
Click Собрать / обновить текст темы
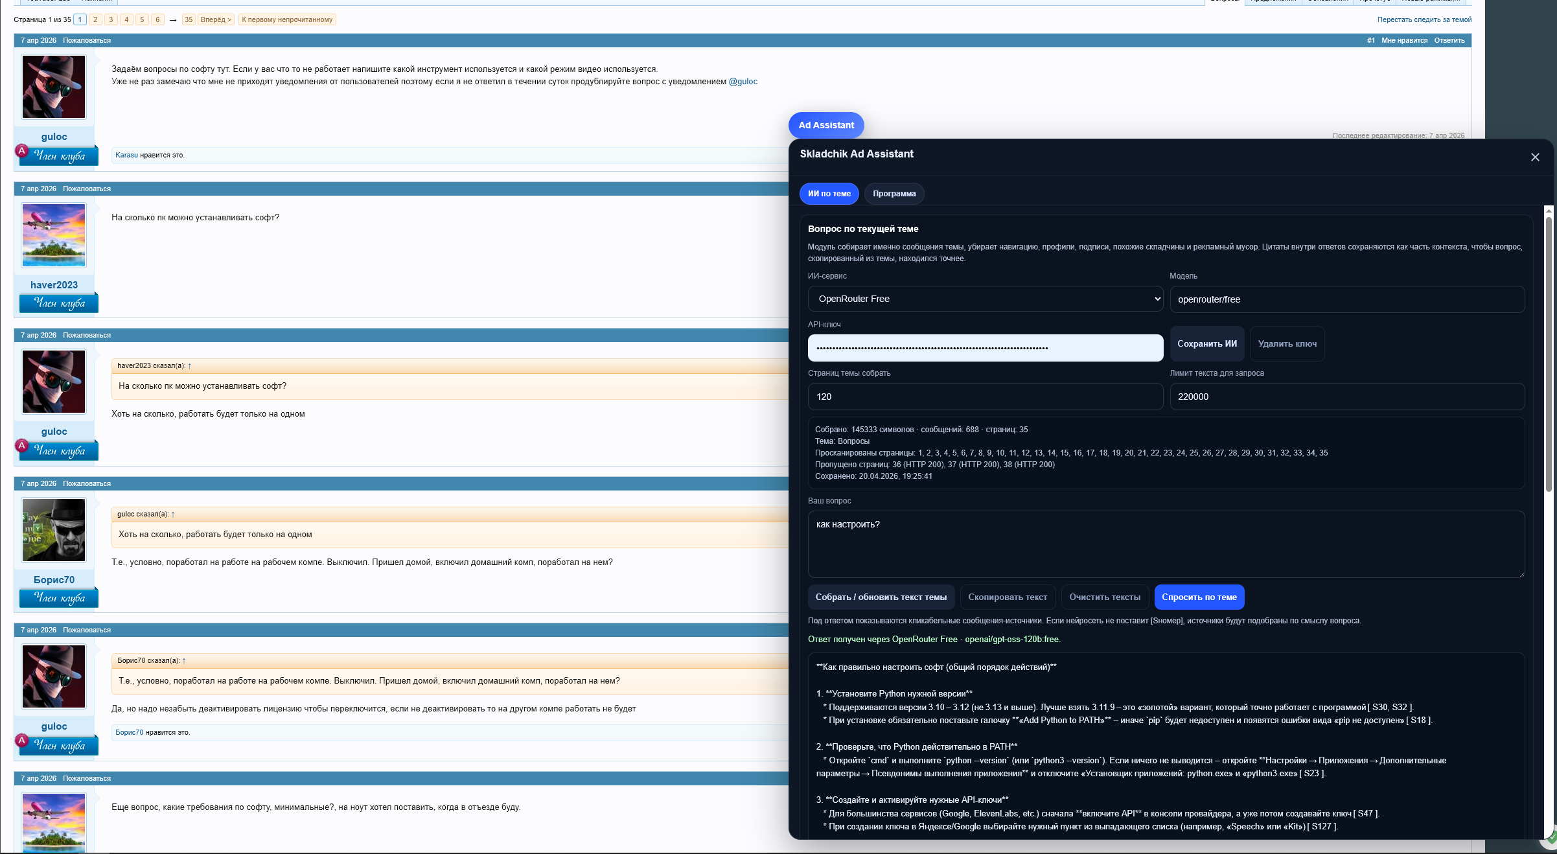881,597
